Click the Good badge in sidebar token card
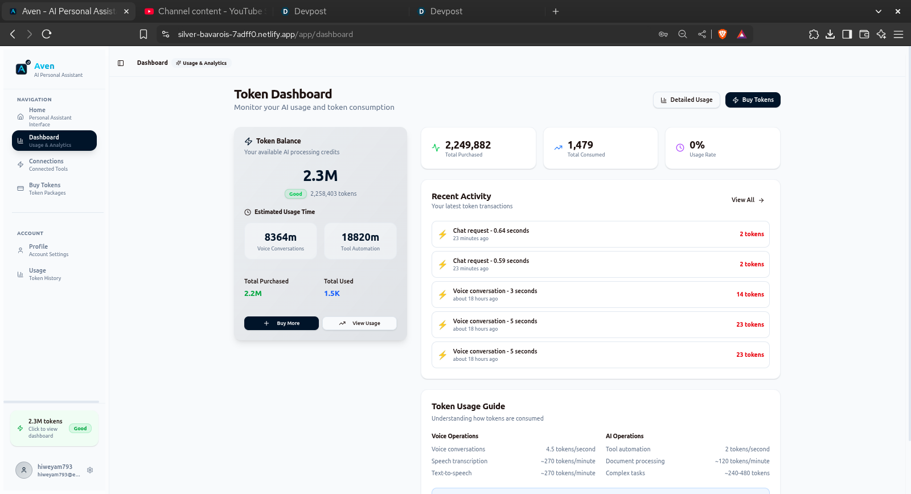This screenshot has height=494, width=911. [80, 429]
